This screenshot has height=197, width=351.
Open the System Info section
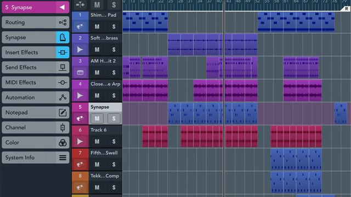tap(35, 158)
